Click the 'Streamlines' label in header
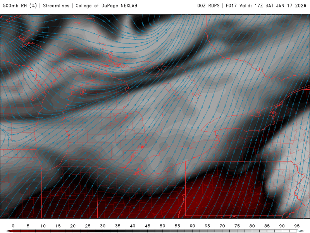 pyautogui.click(x=56, y=5)
